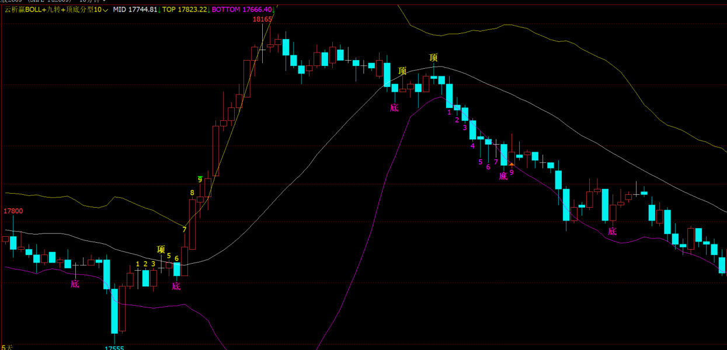
Task: Click the 5天 label in corner
Action: point(7,347)
